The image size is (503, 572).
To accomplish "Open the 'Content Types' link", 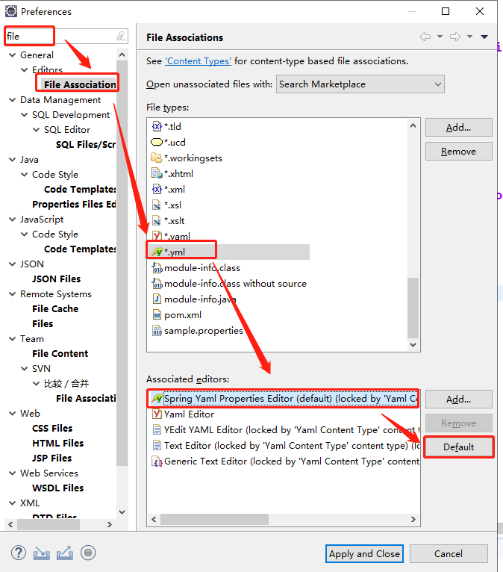I will coord(198,61).
